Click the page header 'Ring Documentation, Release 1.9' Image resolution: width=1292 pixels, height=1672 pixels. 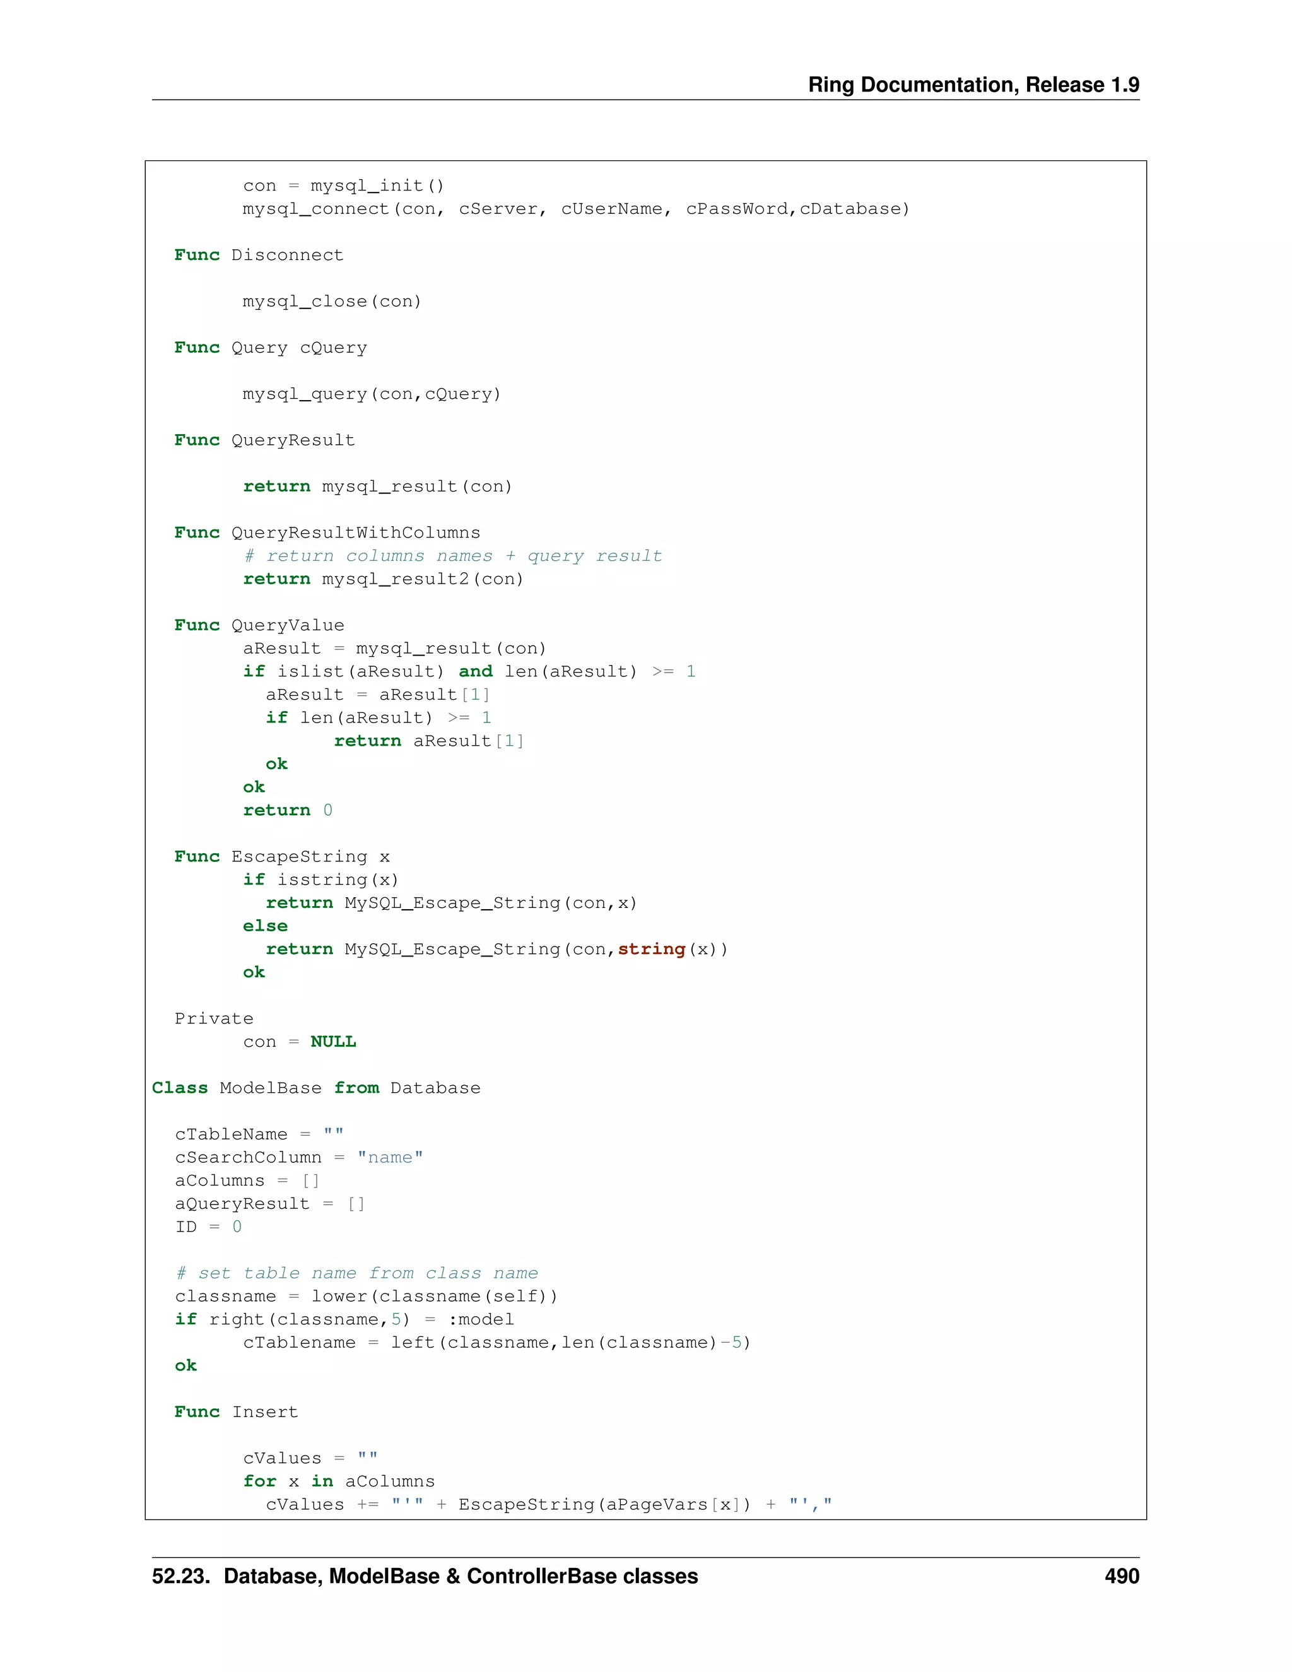point(973,84)
